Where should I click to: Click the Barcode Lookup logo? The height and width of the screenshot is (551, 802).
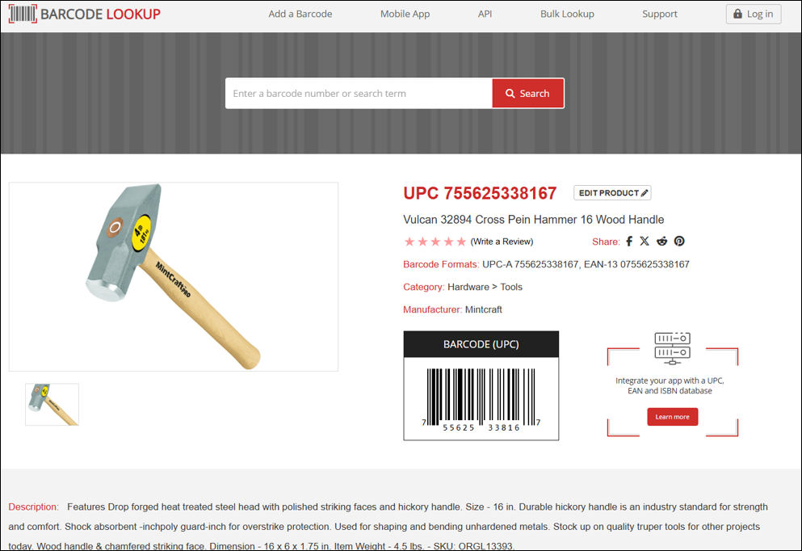point(84,14)
